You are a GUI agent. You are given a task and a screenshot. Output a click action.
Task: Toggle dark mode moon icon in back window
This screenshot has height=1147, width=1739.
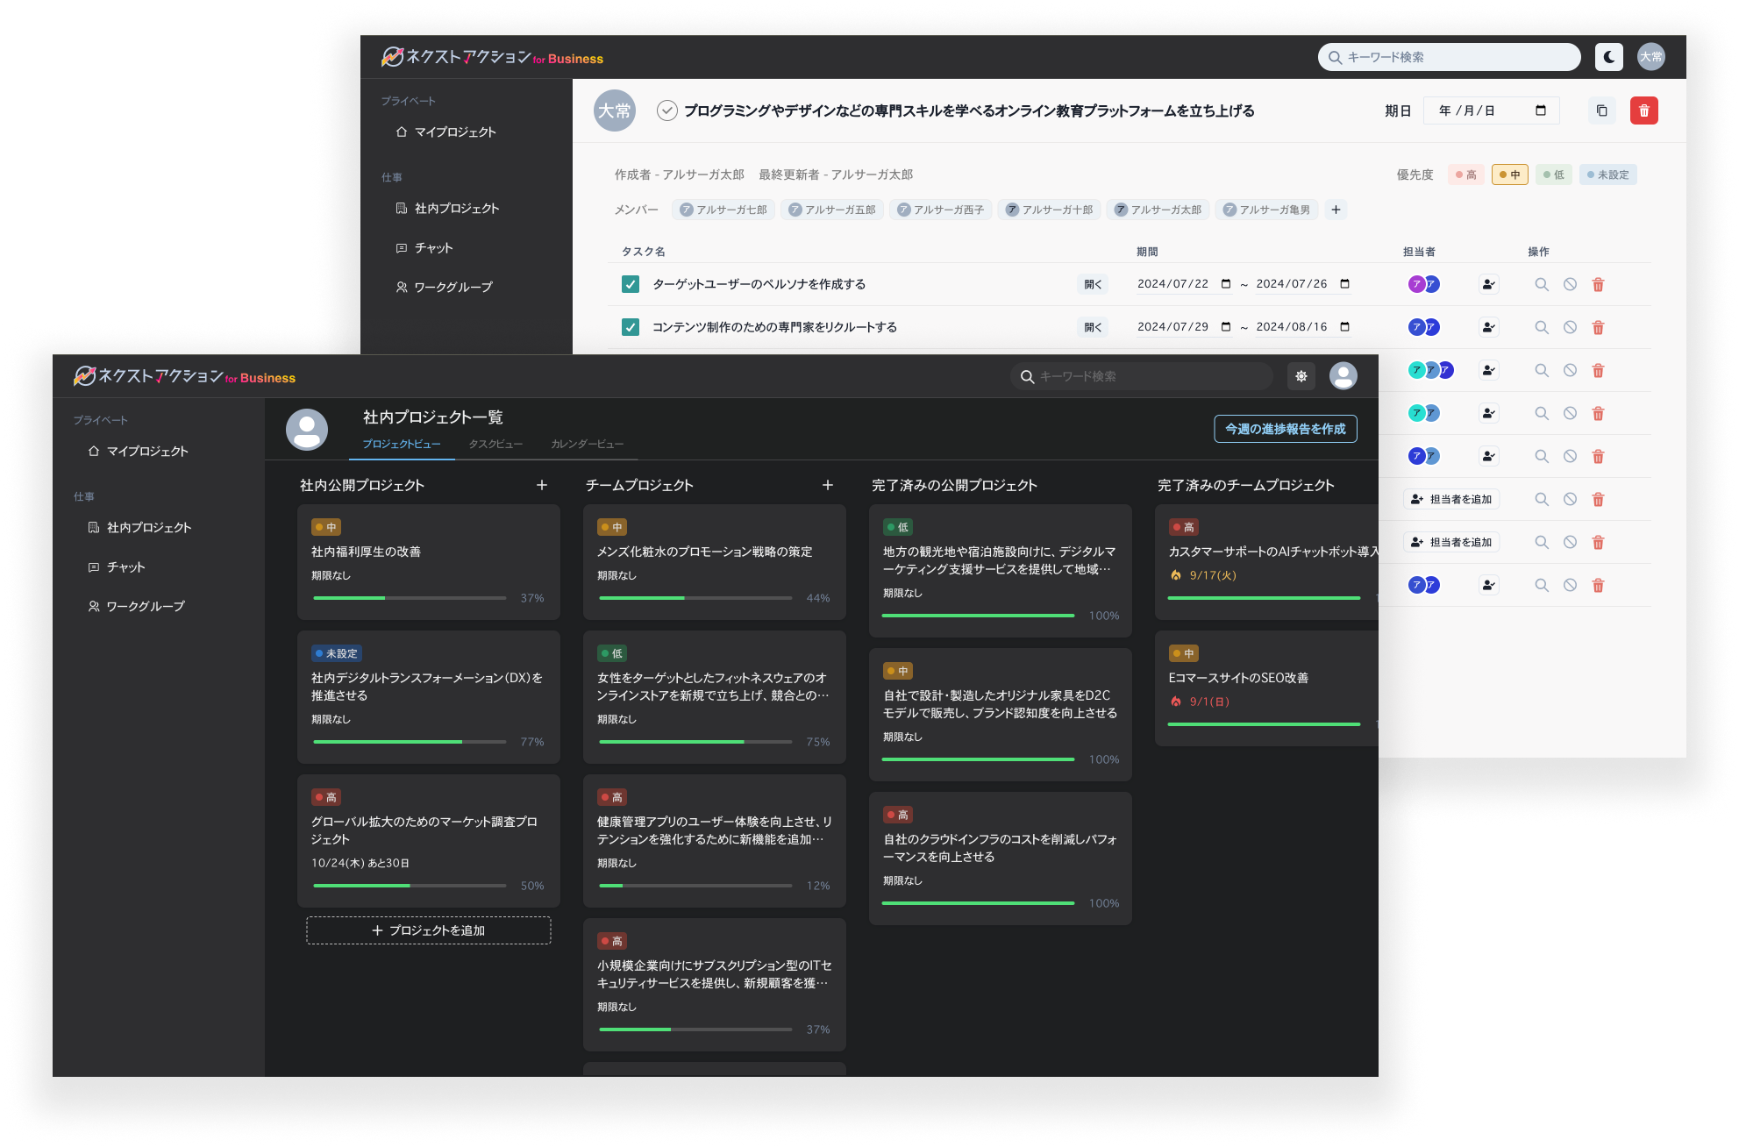point(1608,57)
